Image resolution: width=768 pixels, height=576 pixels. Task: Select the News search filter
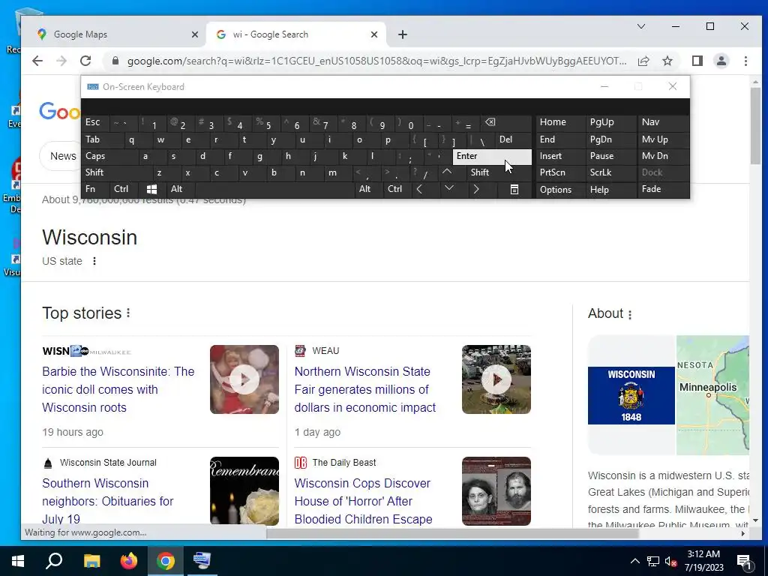coord(63,156)
